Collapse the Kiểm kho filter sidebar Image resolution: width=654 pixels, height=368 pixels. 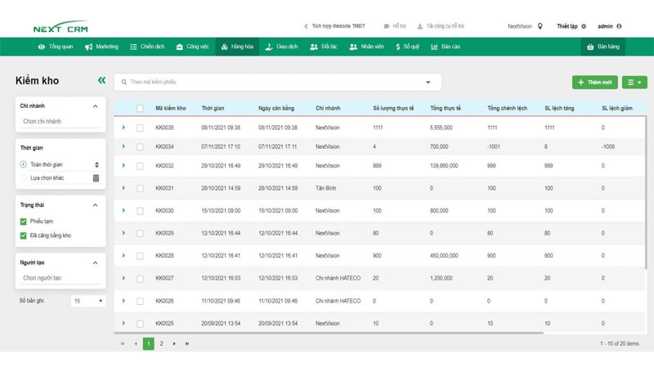point(101,80)
